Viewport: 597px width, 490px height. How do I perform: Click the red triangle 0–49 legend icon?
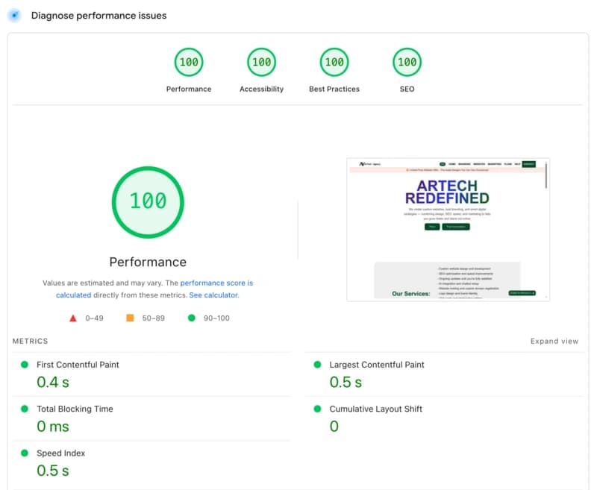tap(73, 318)
